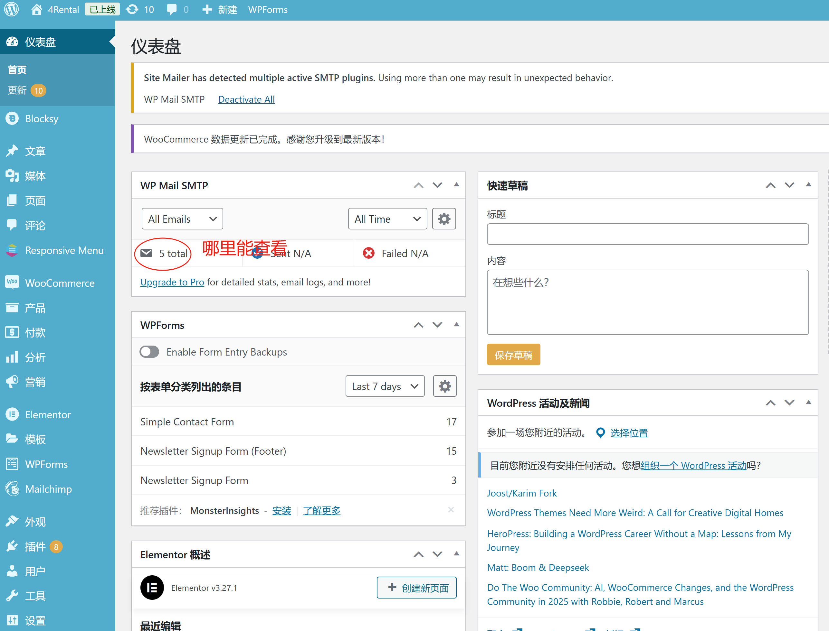Dismiss the MonsterInsights recommendation
829x631 pixels.
(x=451, y=510)
